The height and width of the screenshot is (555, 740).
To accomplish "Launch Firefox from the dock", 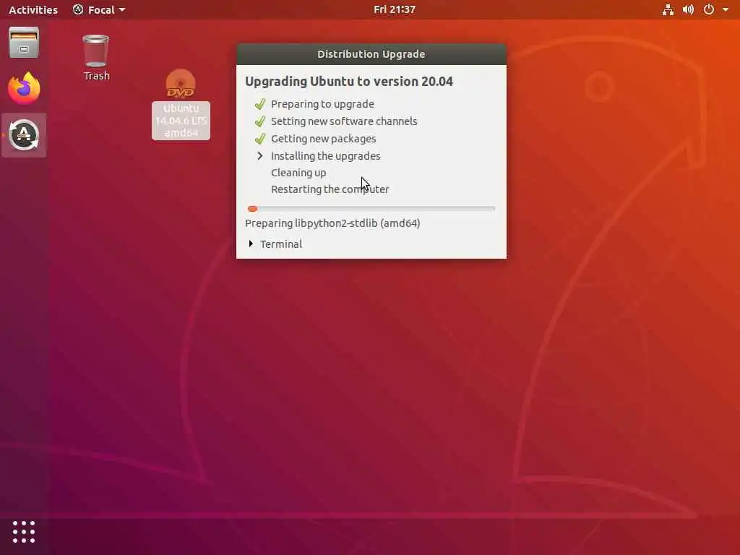I will pos(24,88).
